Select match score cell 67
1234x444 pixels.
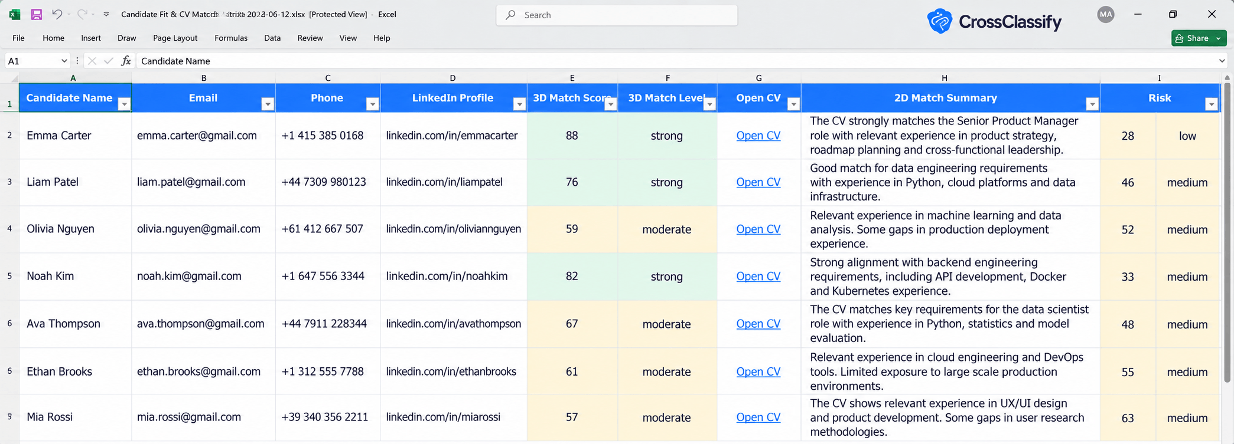tap(572, 324)
